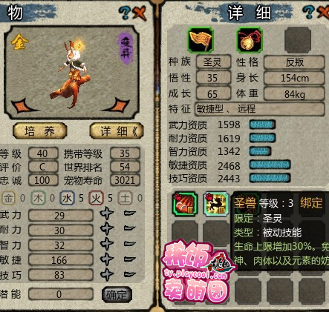Viewport: 329px width, 312px height.
Task: Collapse the panel with 详细《 button
Action: (x=117, y=131)
